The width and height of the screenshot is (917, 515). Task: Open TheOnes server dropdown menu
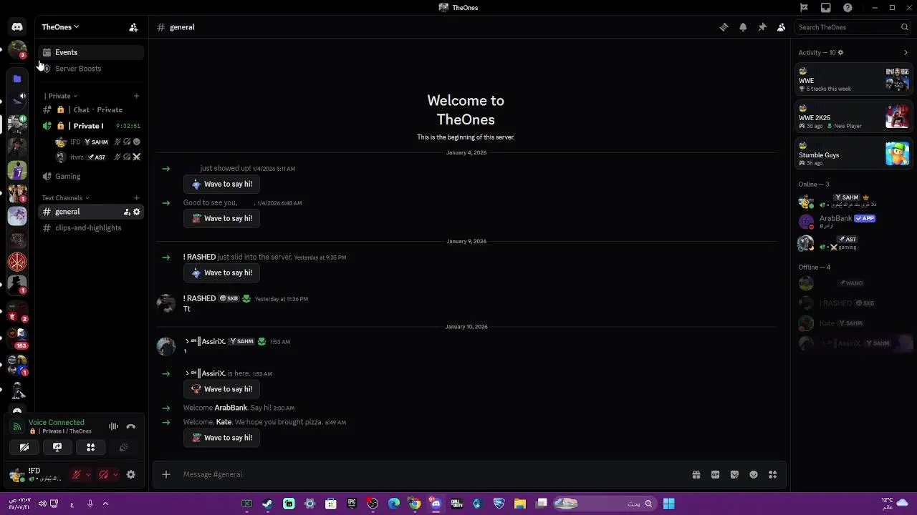[60, 27]
